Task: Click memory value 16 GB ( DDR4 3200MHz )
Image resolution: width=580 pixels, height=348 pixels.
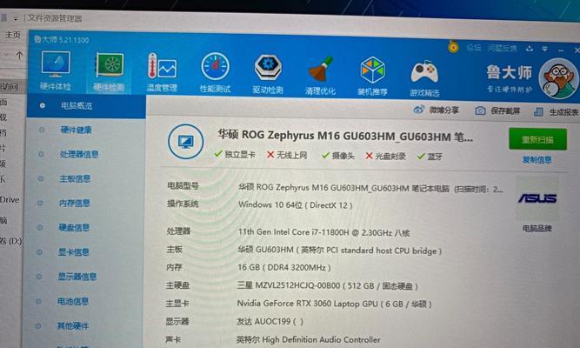Action: click(283, 267)
